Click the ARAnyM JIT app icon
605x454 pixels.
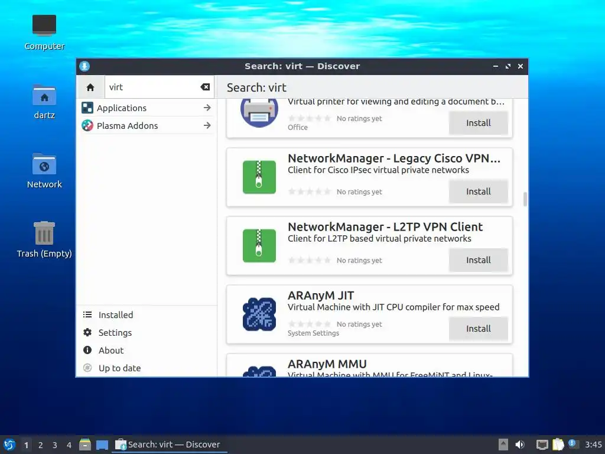tap(259, 314)
